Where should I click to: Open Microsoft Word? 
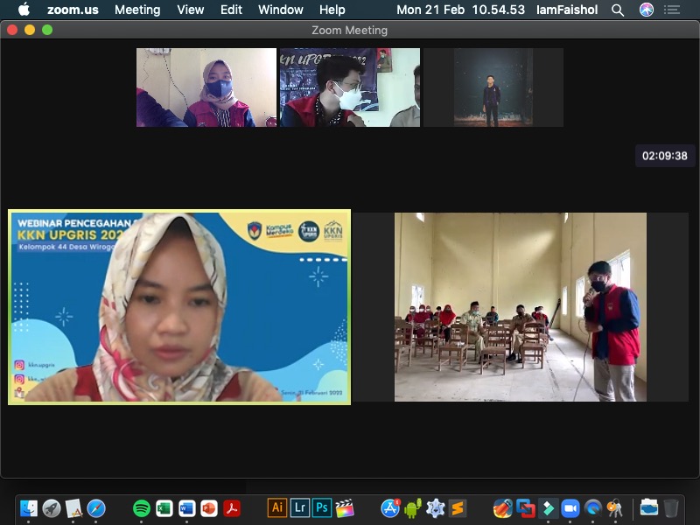pyautogui.click(x=186, y=506)
